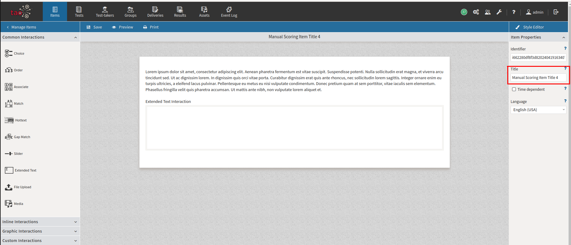
Task: Click the logout icon in header
Action: tap(556, 12)
